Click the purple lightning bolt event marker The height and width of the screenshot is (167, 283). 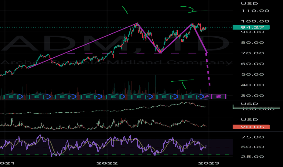click(206, 97)
